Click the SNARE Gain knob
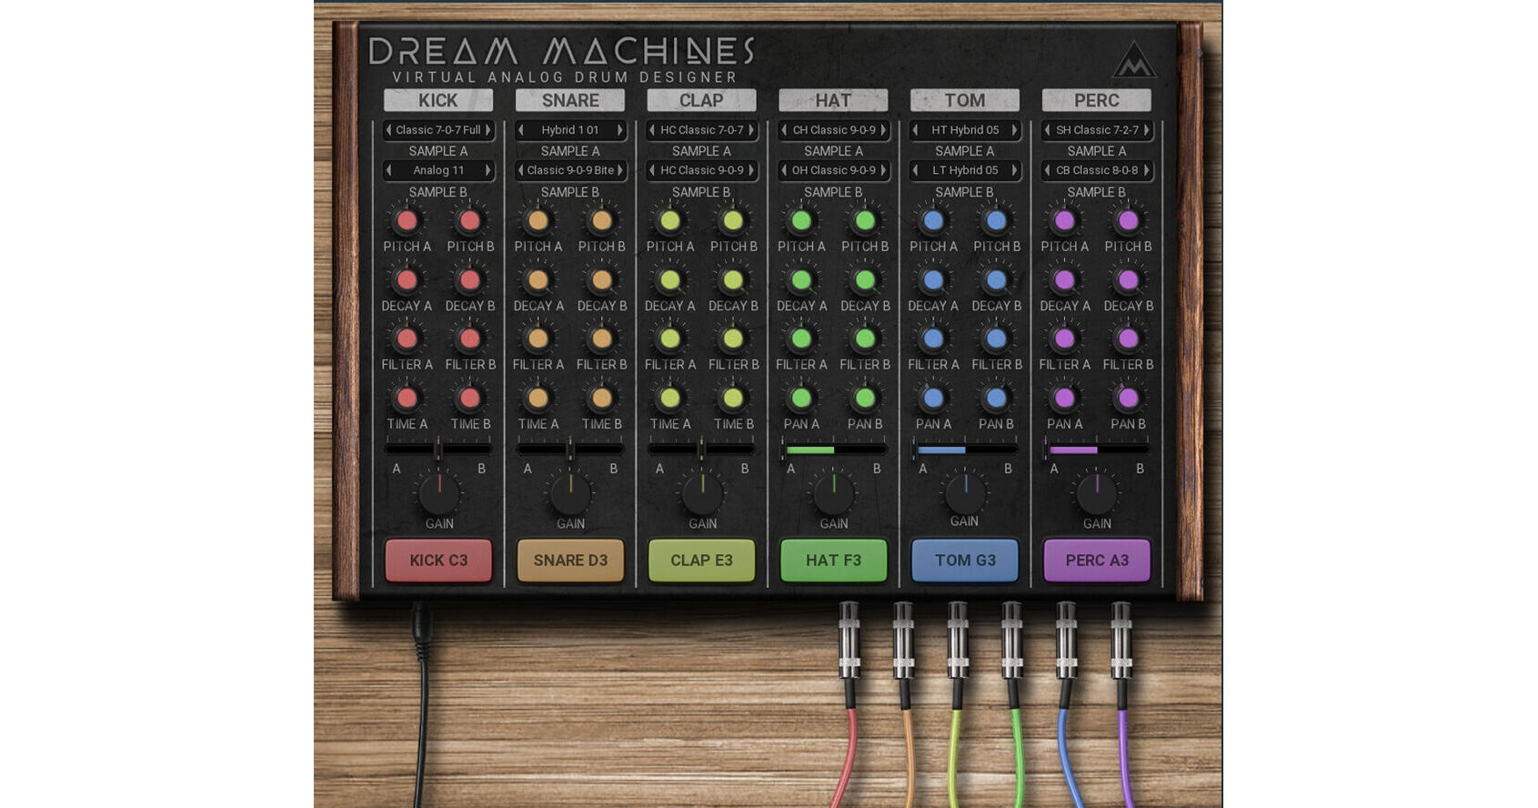1538x808 pixels. 570,494
